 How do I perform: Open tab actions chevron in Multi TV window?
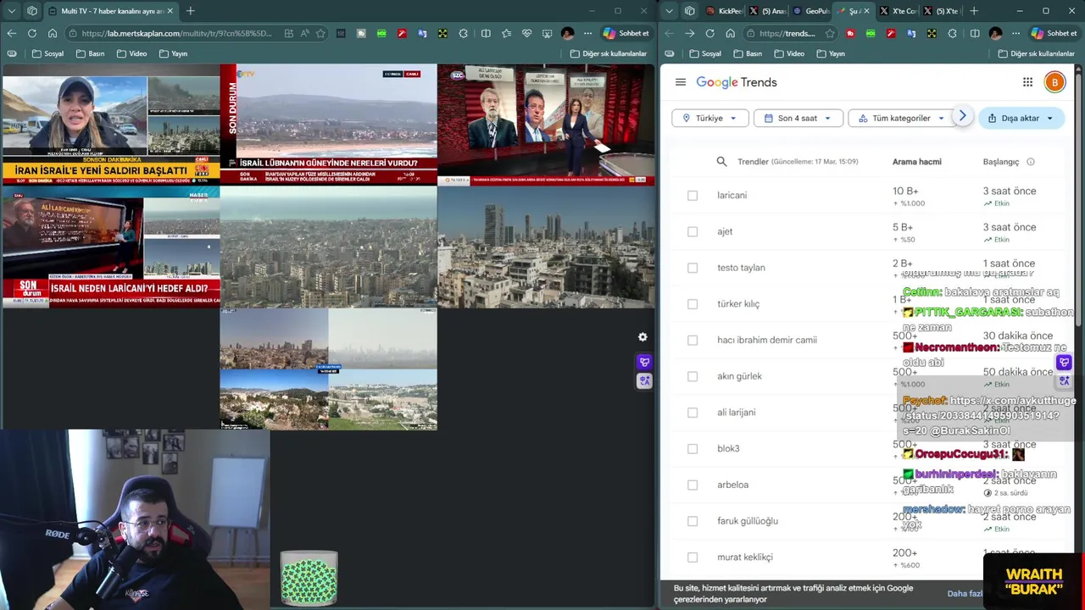(11, 11)
